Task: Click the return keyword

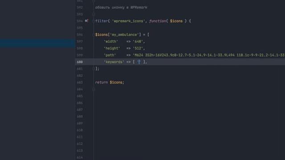Action: pyautogui.click(x=102, y=82)
